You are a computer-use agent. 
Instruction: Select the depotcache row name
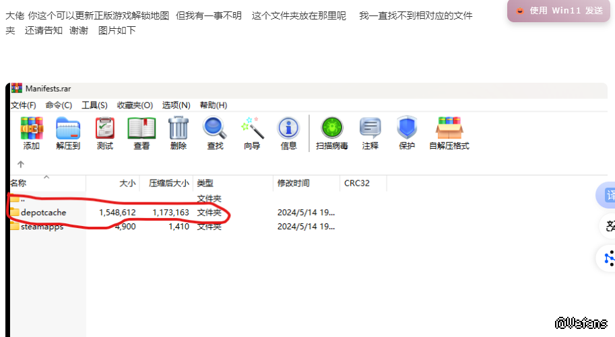point(44,213)
